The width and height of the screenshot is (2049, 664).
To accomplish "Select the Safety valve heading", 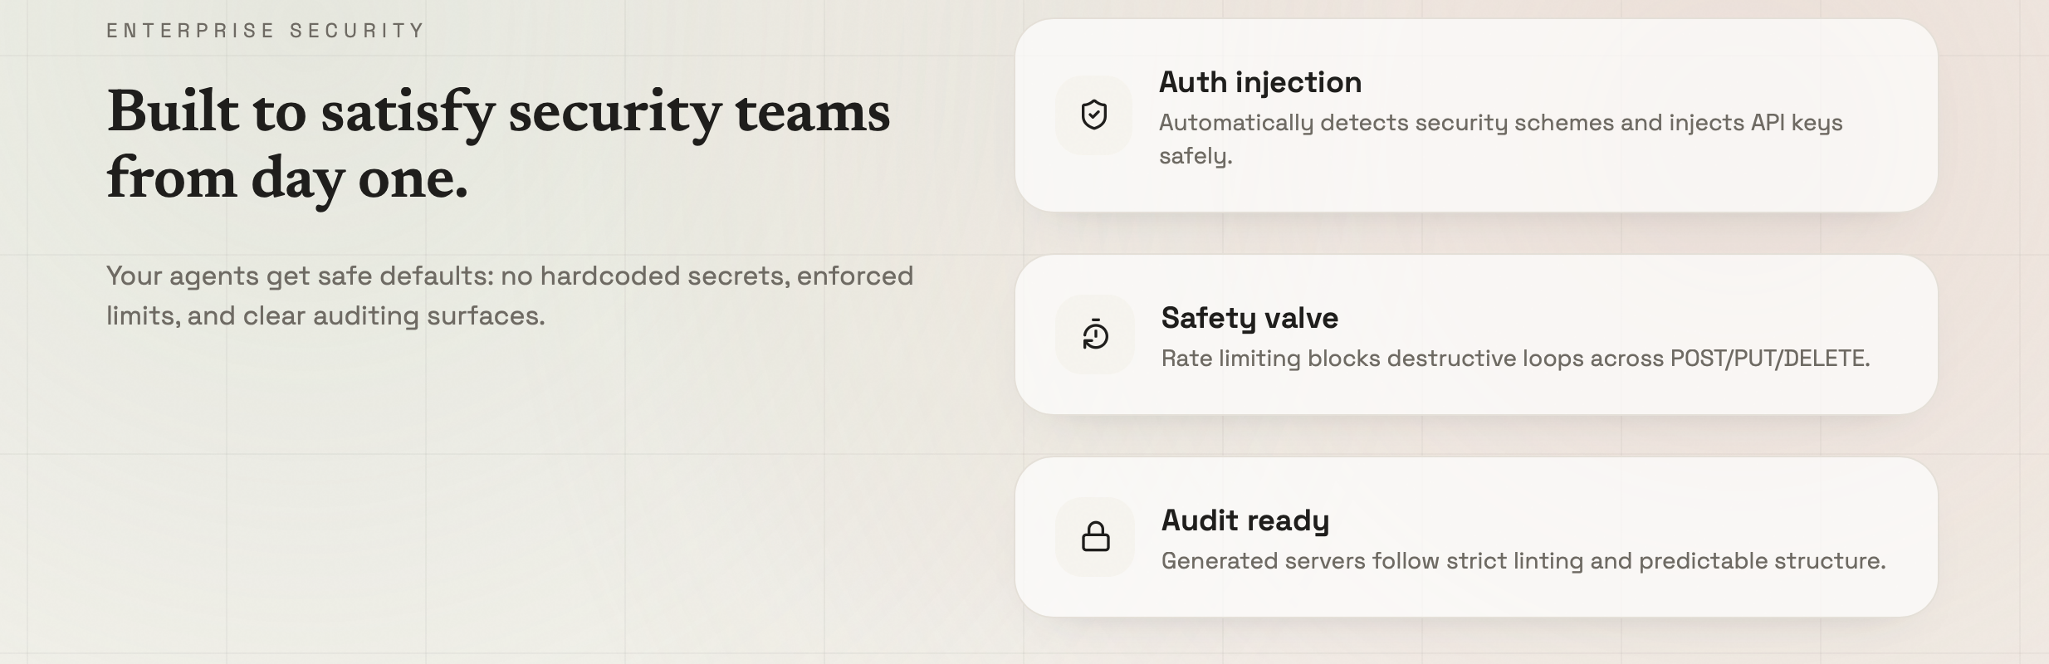I will [x=1249, y=318].
